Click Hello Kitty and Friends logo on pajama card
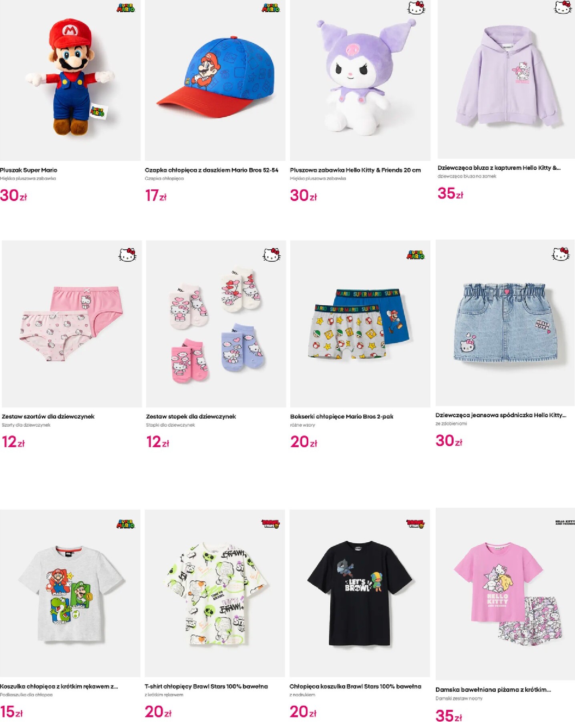This screenshot has width=575, height=722. (565, 522)
